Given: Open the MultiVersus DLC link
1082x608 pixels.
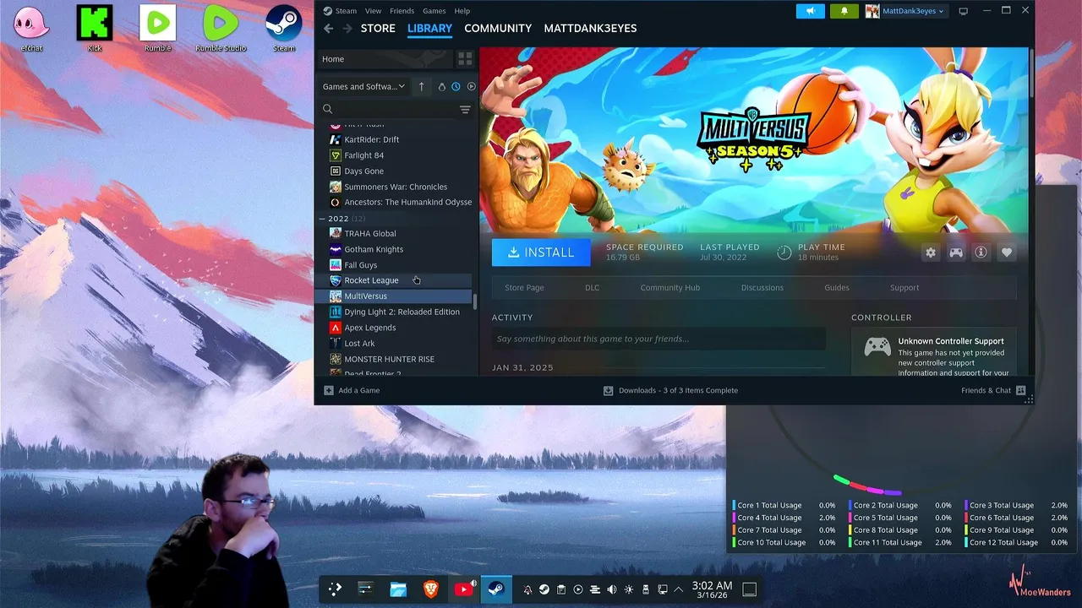Looking at the screenshot, I should [592, 288].
